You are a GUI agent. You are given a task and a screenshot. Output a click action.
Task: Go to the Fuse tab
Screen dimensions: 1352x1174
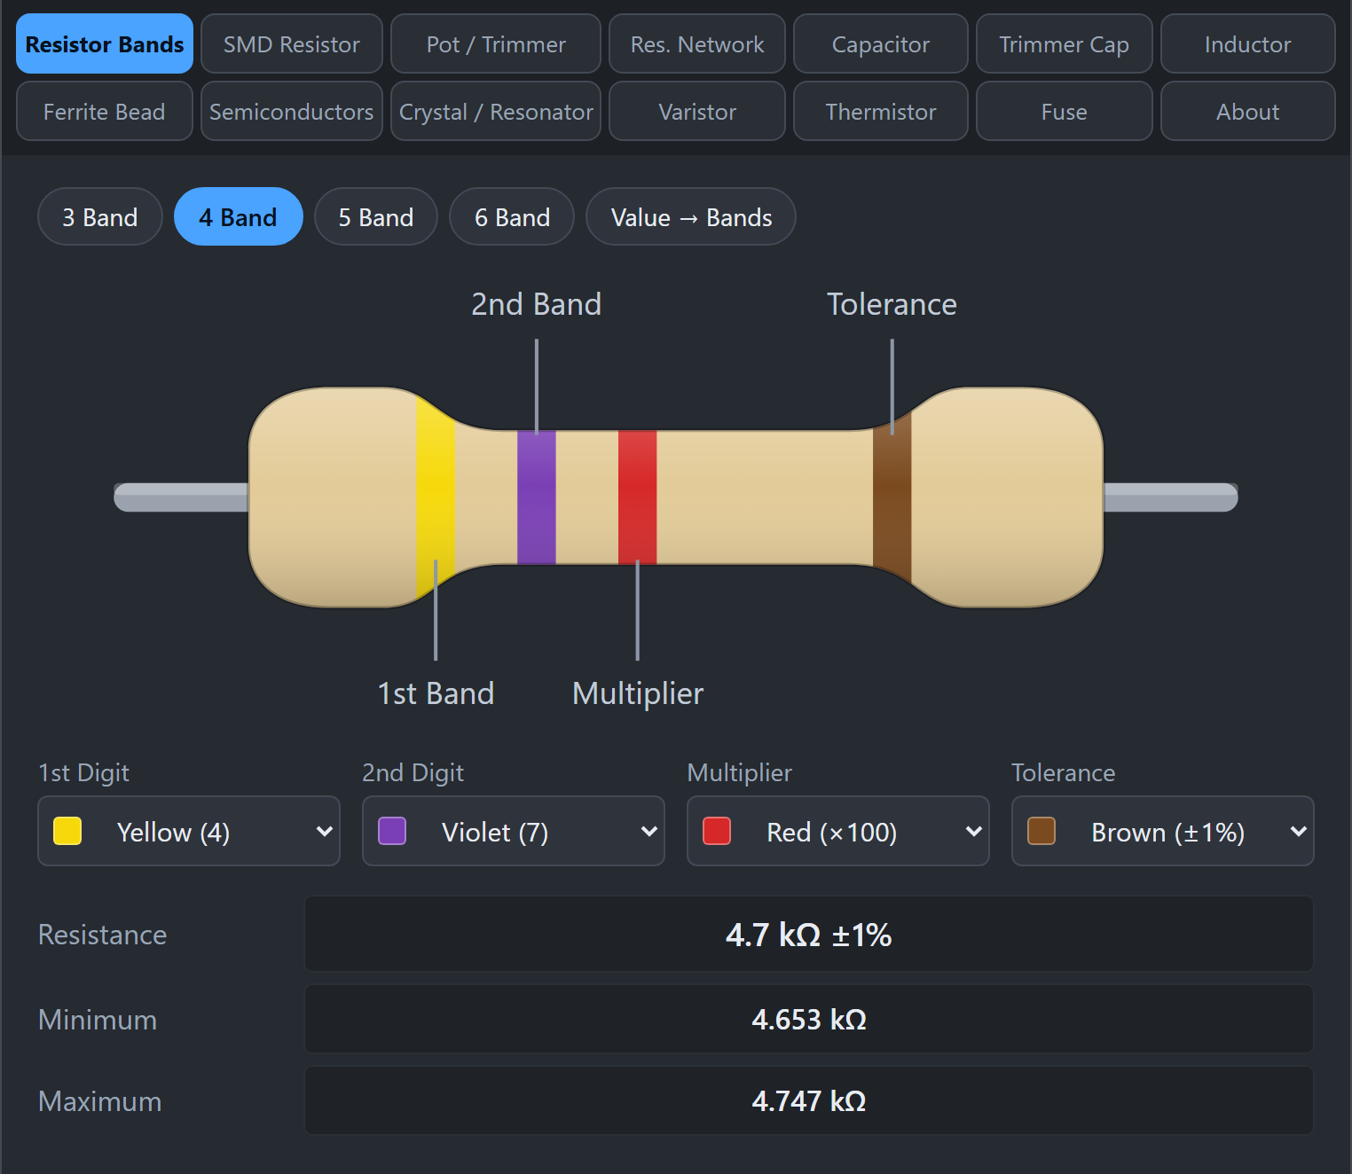click(1065, 111)
